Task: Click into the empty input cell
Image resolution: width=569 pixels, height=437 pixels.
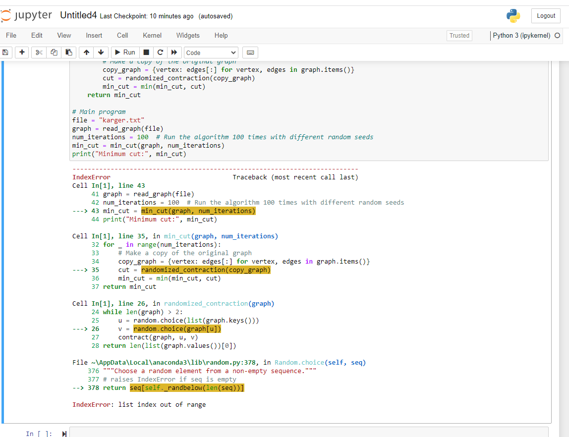Action: click(309, 432)
